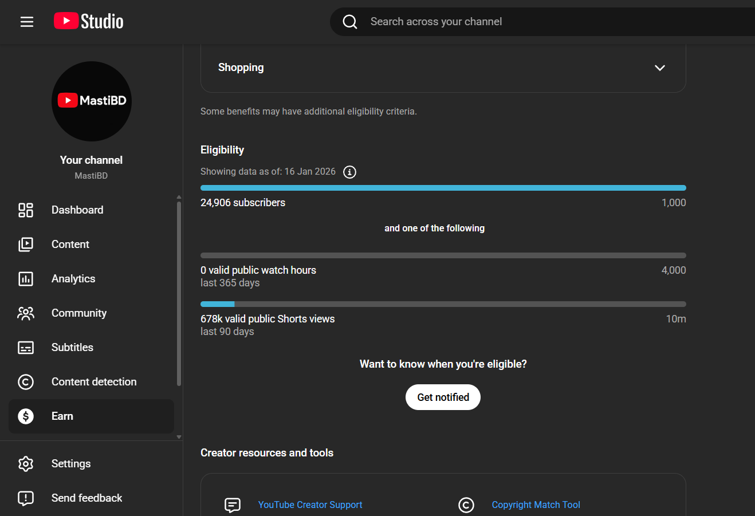Open the Subtitles menu item
The image size is (755, 516).
72,348
